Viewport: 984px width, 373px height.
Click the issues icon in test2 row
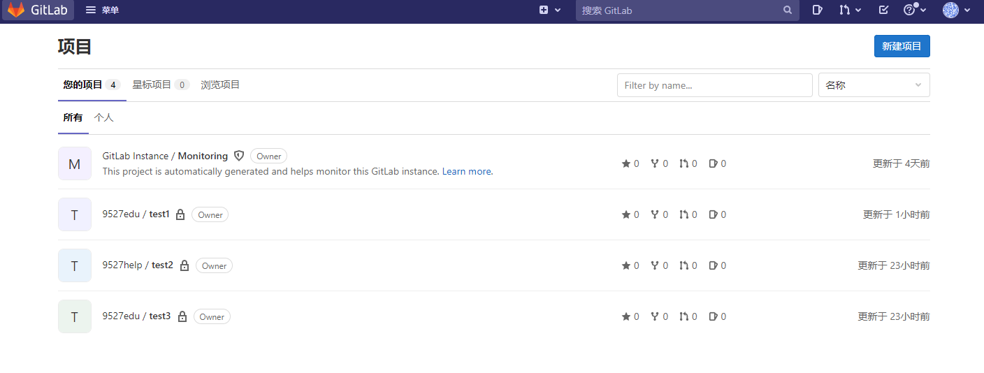(x=713, y=265)
